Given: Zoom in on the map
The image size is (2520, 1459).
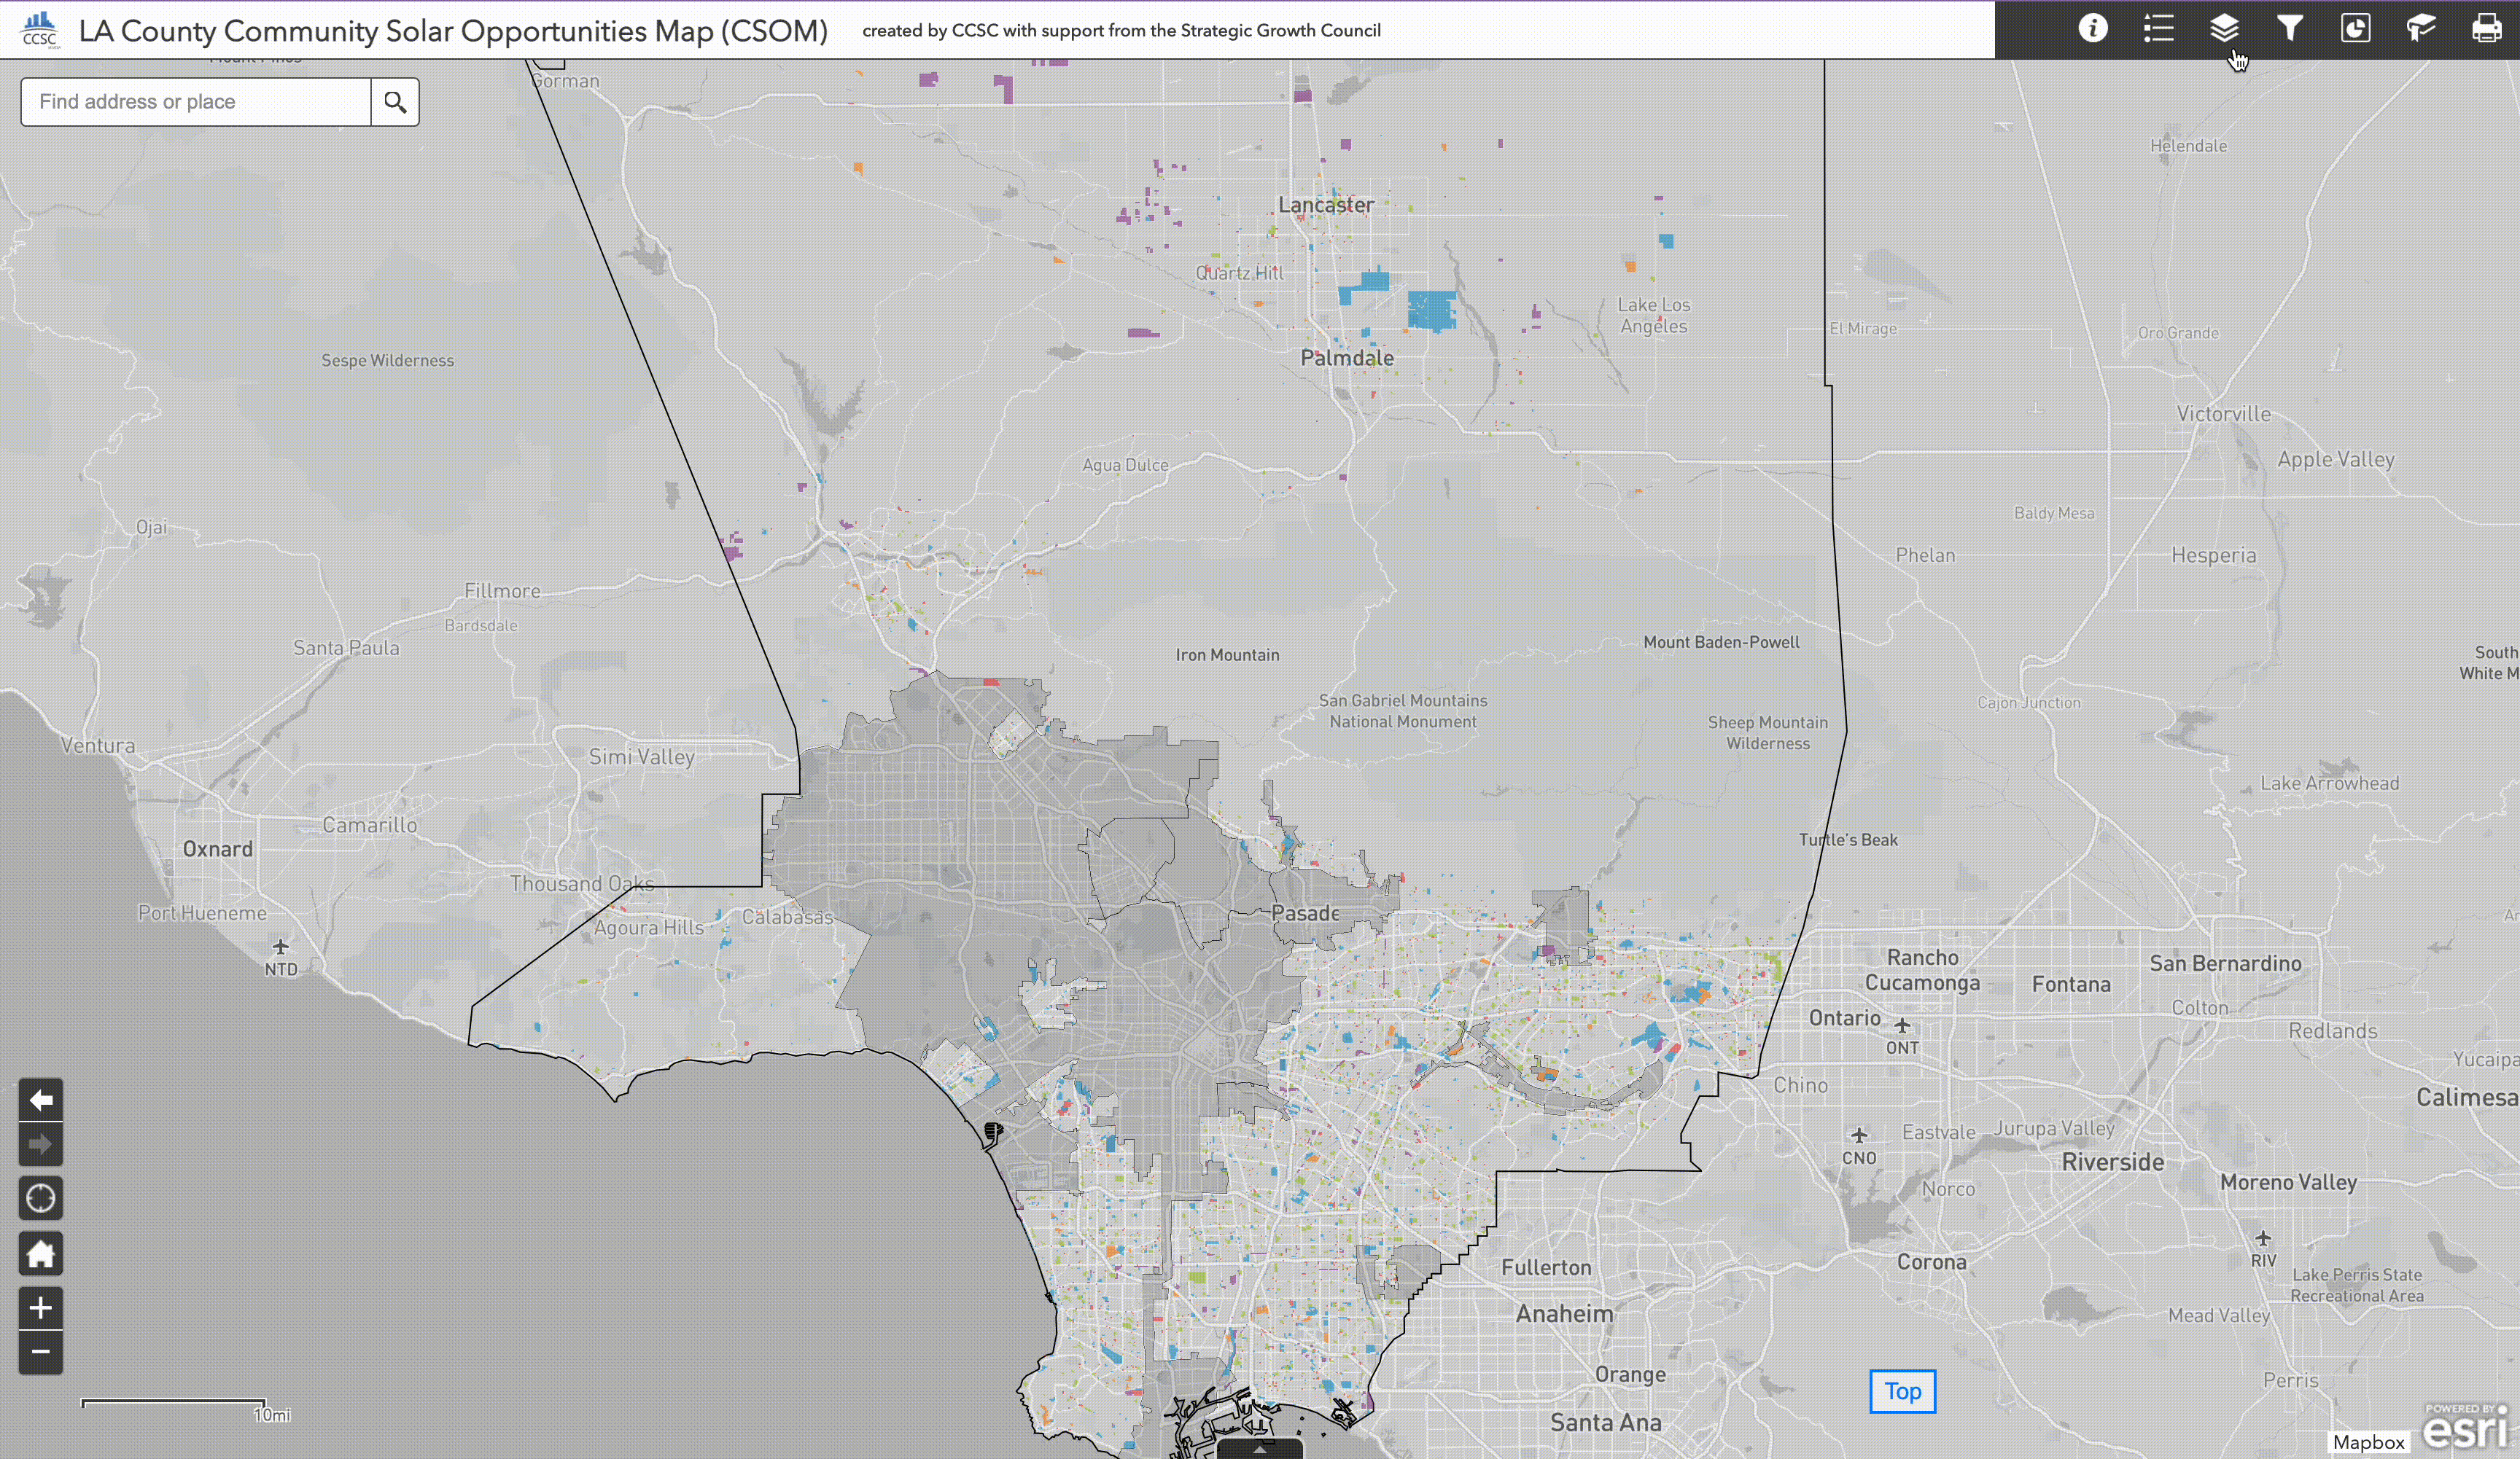Looking at the screenshot, I should 41,1308.
